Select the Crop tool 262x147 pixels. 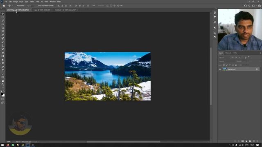click(x=3, y=28)
